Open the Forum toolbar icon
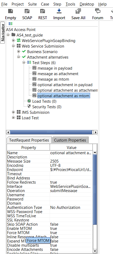Image resolution: width=113 pixels, height=254 pixels. tap(97, 11)
